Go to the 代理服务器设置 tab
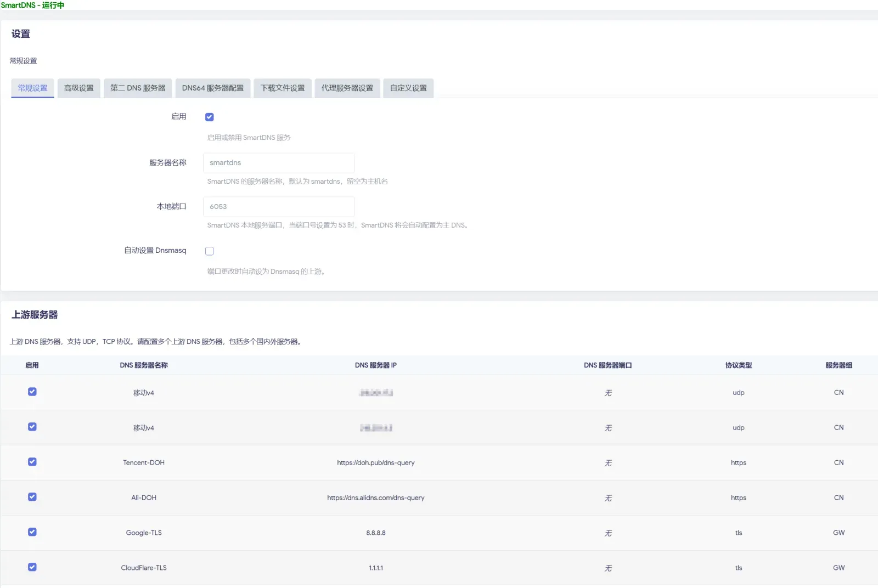This screenshot has height=588, width=878. click(x=347, y=88)
